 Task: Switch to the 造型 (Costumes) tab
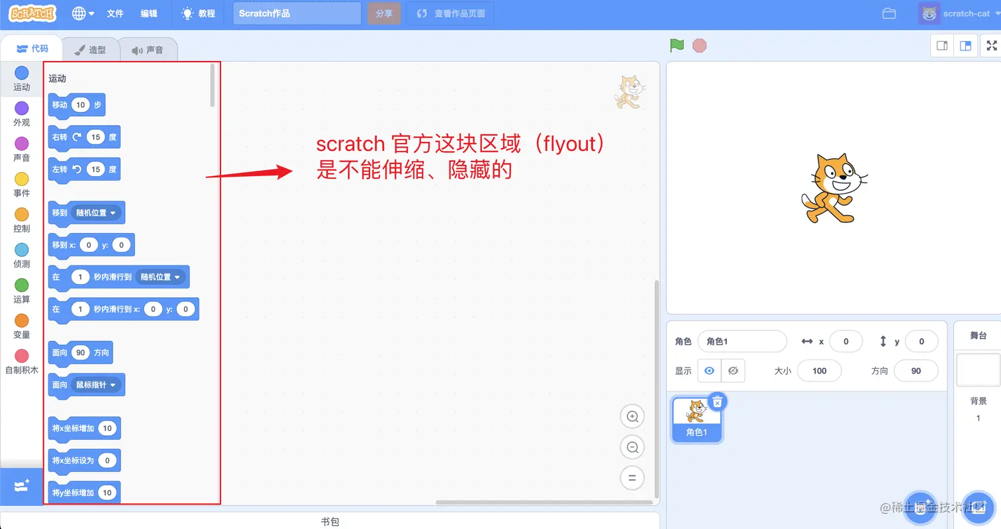(90, 48)
